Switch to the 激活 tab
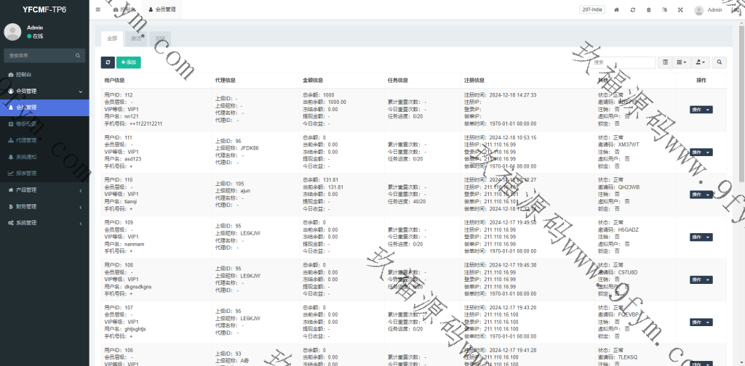745x366 pixels. click(136, 38)
